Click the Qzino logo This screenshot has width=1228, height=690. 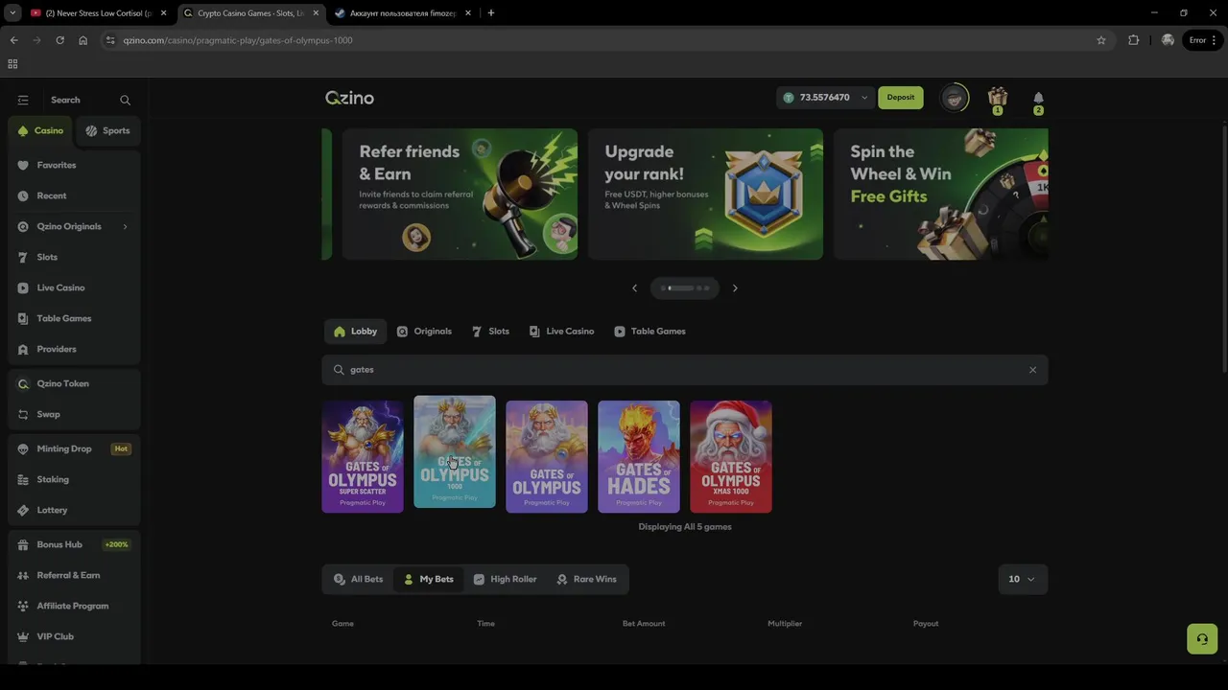click(x=349, y=98)
